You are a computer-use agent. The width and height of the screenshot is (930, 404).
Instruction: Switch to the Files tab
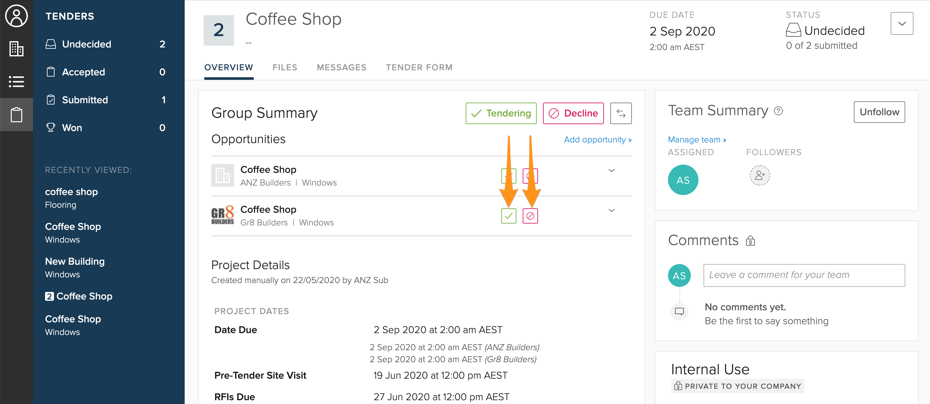tap(285, 67)
